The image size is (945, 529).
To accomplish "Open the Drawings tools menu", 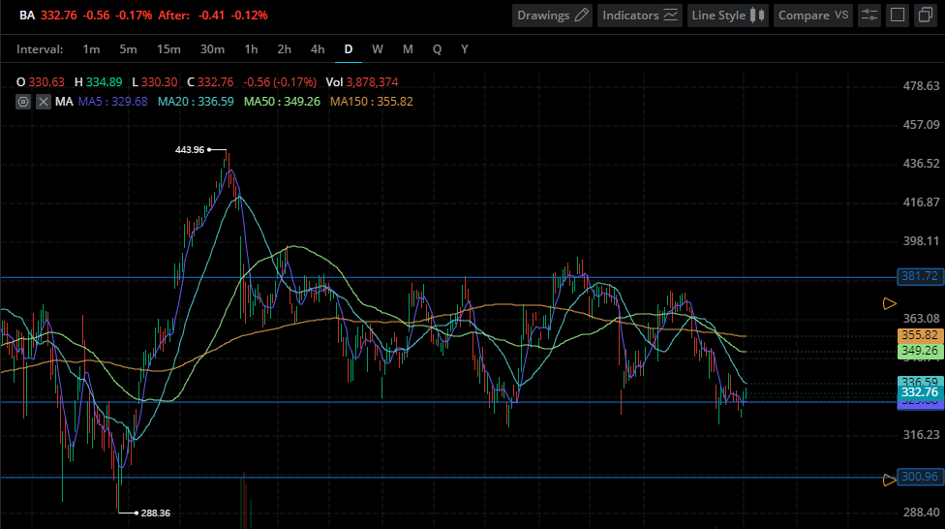I will [x=552, y=16].
